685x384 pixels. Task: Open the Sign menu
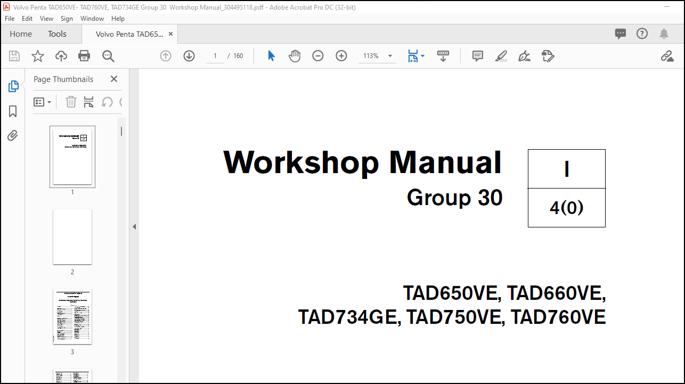67,18
